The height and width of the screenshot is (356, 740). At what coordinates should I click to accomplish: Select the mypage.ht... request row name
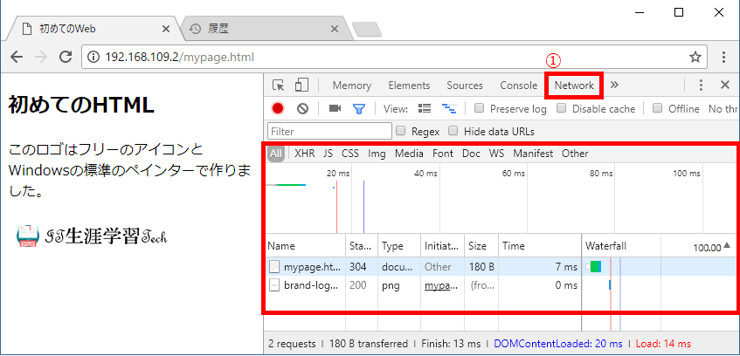pos(312,267)
